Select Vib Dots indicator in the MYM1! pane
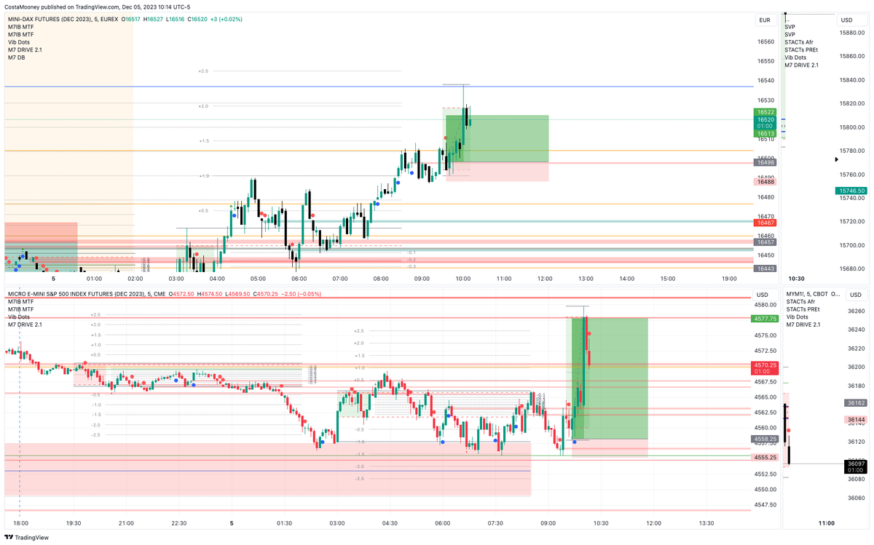This screenshot has height=545, width=874. point(795,317)
